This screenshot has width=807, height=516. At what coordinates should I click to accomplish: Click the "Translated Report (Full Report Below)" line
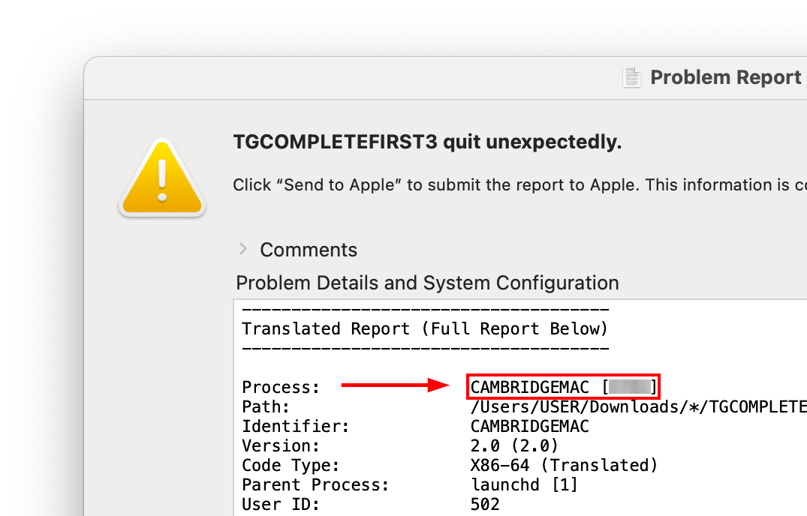425,328
